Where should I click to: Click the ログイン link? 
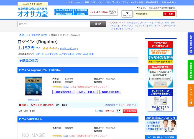click(x=142, y=8)
